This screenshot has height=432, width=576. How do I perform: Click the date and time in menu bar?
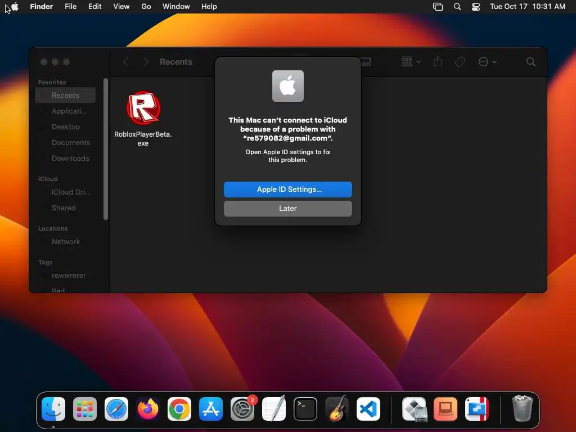click(x=528, y=7)
